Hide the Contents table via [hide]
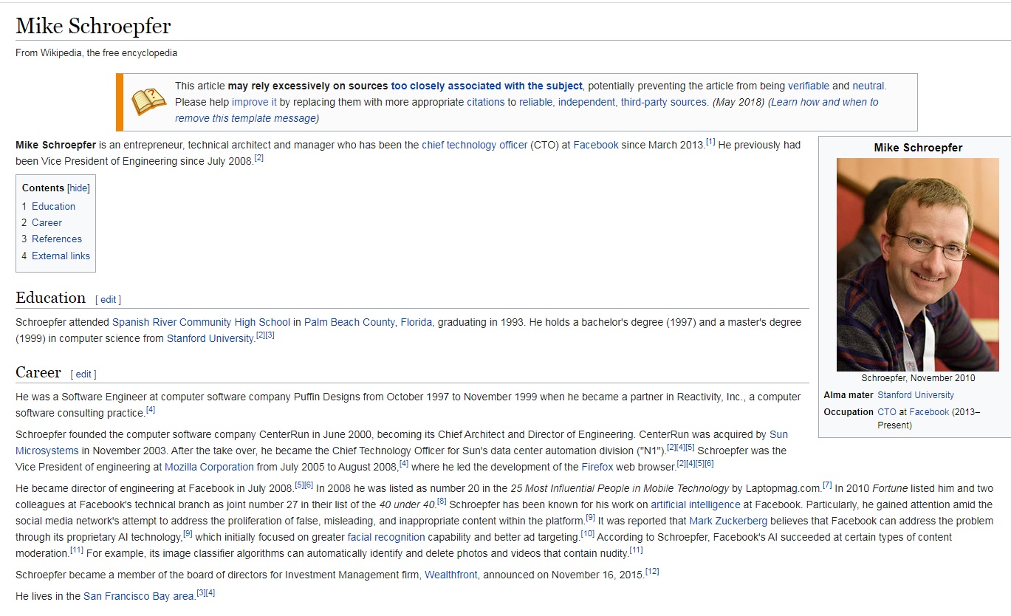Image resolution: width=1011 pixels, height=616 pixels. tap(79, 188)
